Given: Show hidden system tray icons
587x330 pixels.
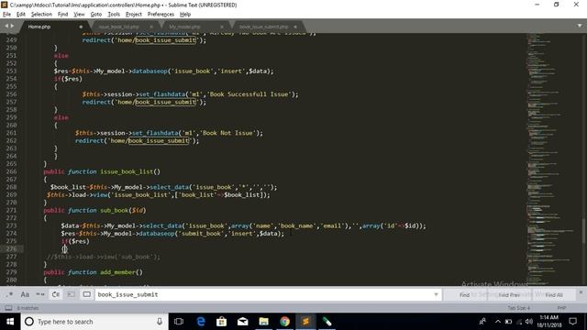Looking at the screenshot, I should point(497,322).
